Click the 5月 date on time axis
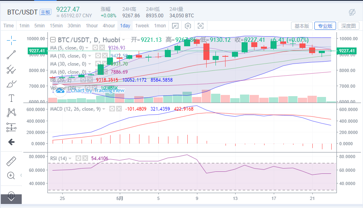 point(120,198)
